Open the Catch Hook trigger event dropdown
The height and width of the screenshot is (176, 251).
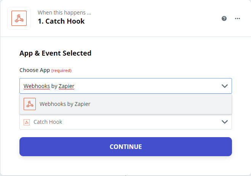126,122
